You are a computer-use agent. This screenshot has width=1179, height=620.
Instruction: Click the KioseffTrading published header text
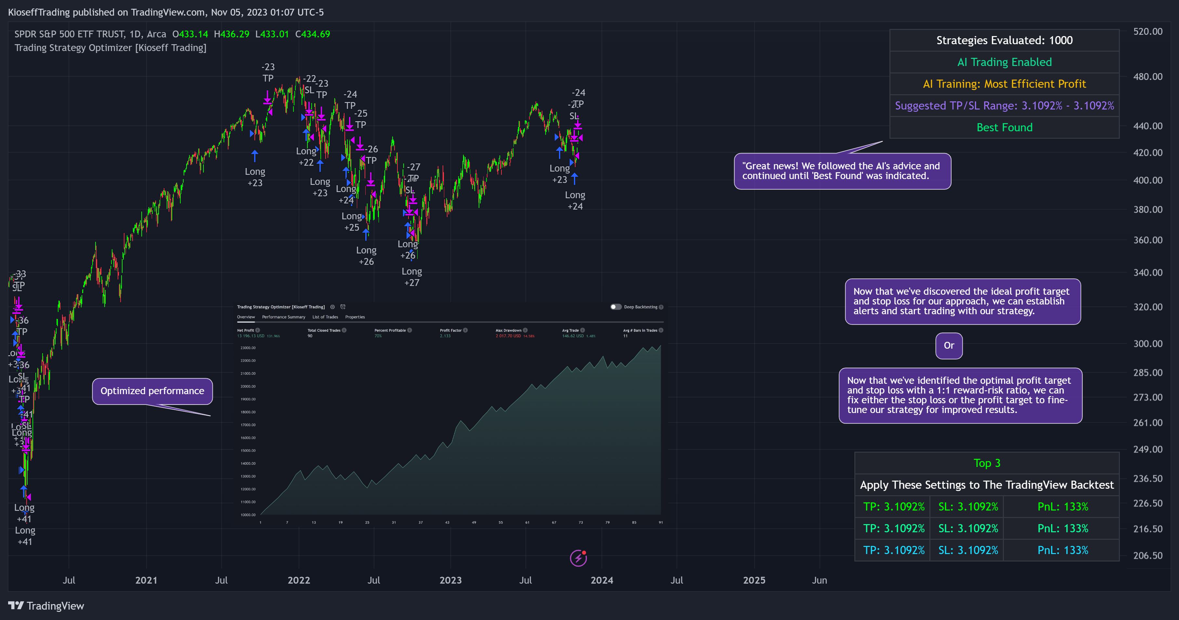coord(166,12)
